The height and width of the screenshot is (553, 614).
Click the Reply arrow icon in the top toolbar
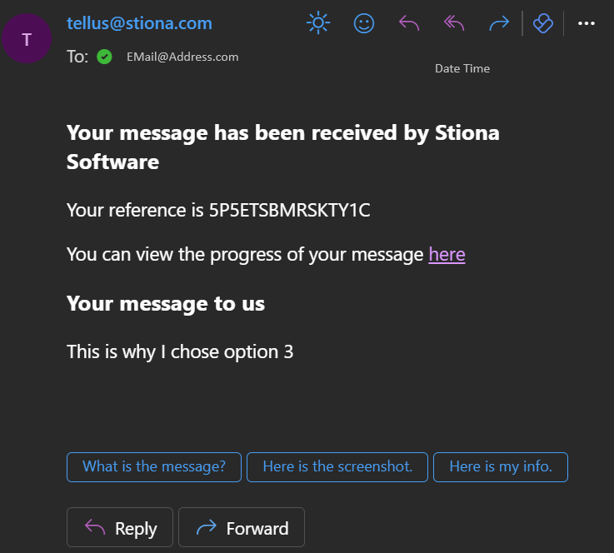pyautogui.click(x=409, y=23)
